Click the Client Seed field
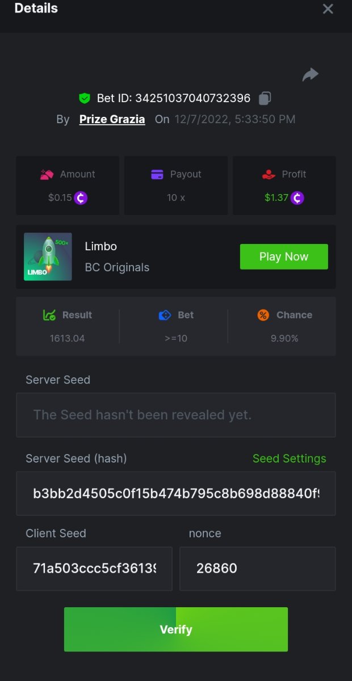 (94, 569)
